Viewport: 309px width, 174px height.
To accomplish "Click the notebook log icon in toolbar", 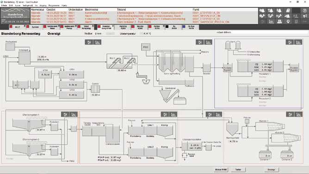I will point(288,11).
